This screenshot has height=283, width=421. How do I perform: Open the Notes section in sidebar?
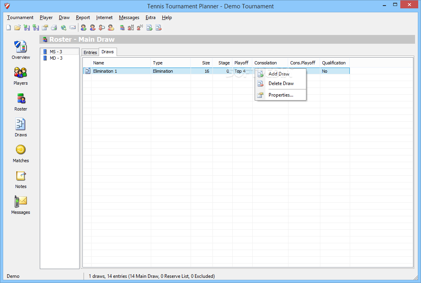pos(21,179)
